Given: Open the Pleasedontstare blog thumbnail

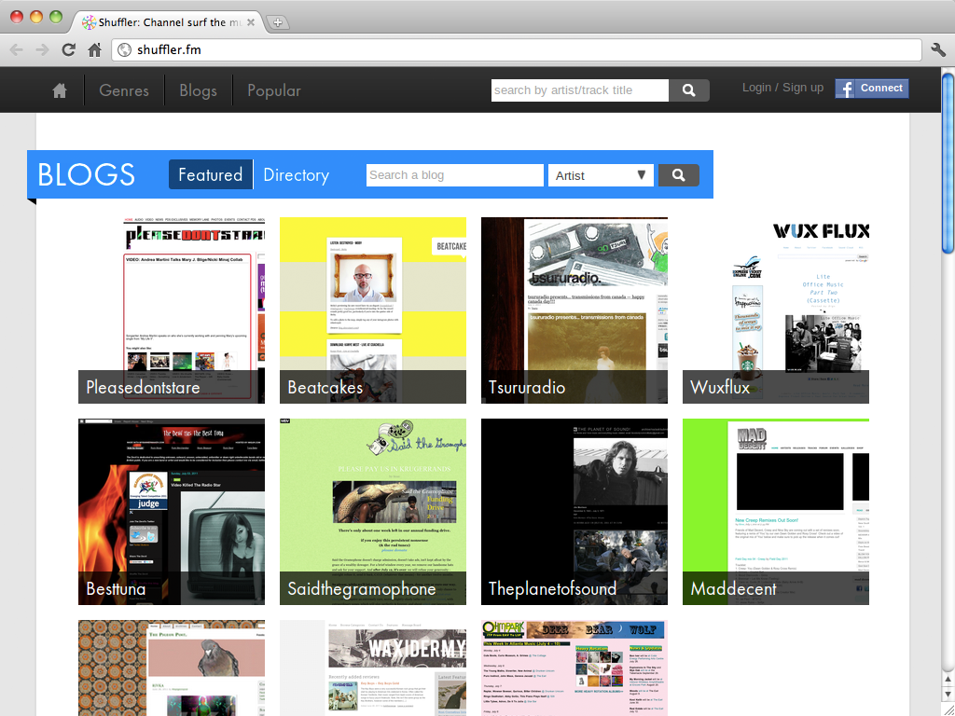Looking at the screenshot, I should (x=172, y=310).
